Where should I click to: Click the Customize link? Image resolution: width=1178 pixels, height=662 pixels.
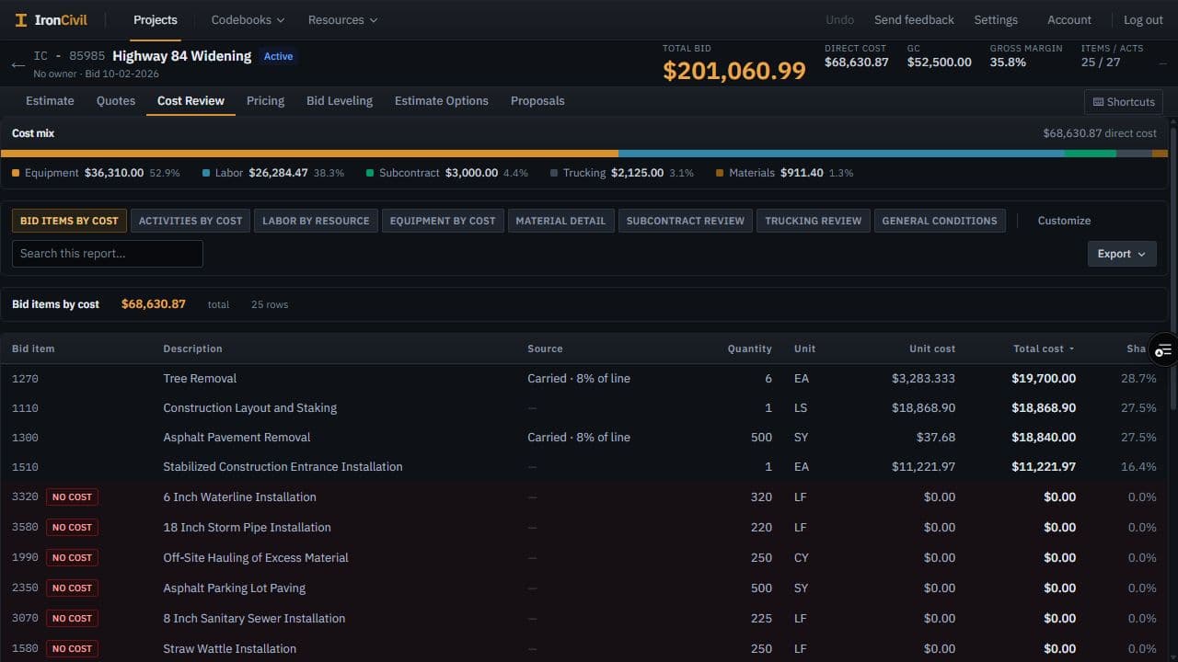pyautogui.click(x=1064, y=221)
